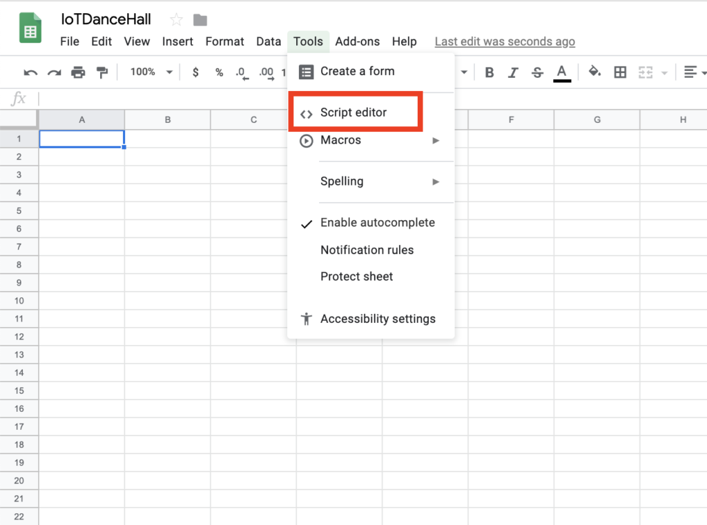
Task: Click the Undo icon
Action: 30,72
